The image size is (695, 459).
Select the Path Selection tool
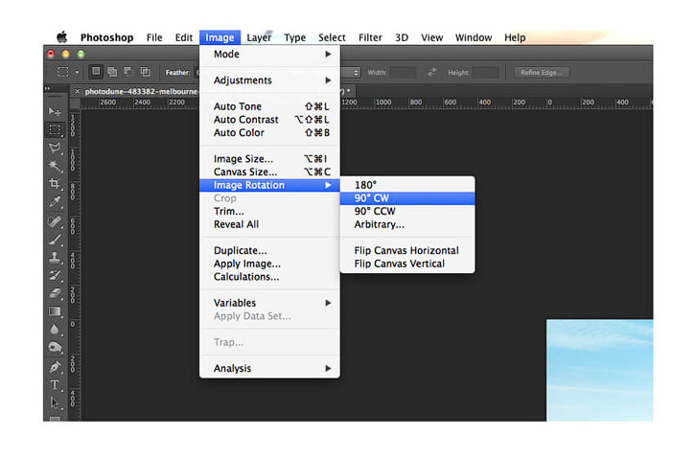55,402
